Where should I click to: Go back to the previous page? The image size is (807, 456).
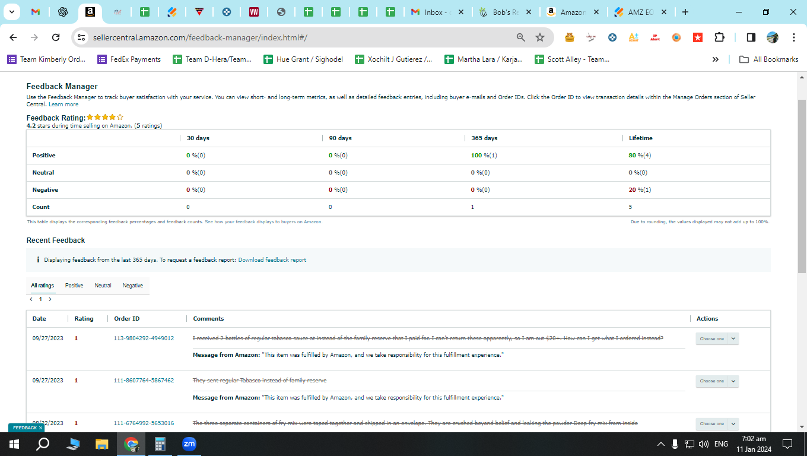coord(13,37)
